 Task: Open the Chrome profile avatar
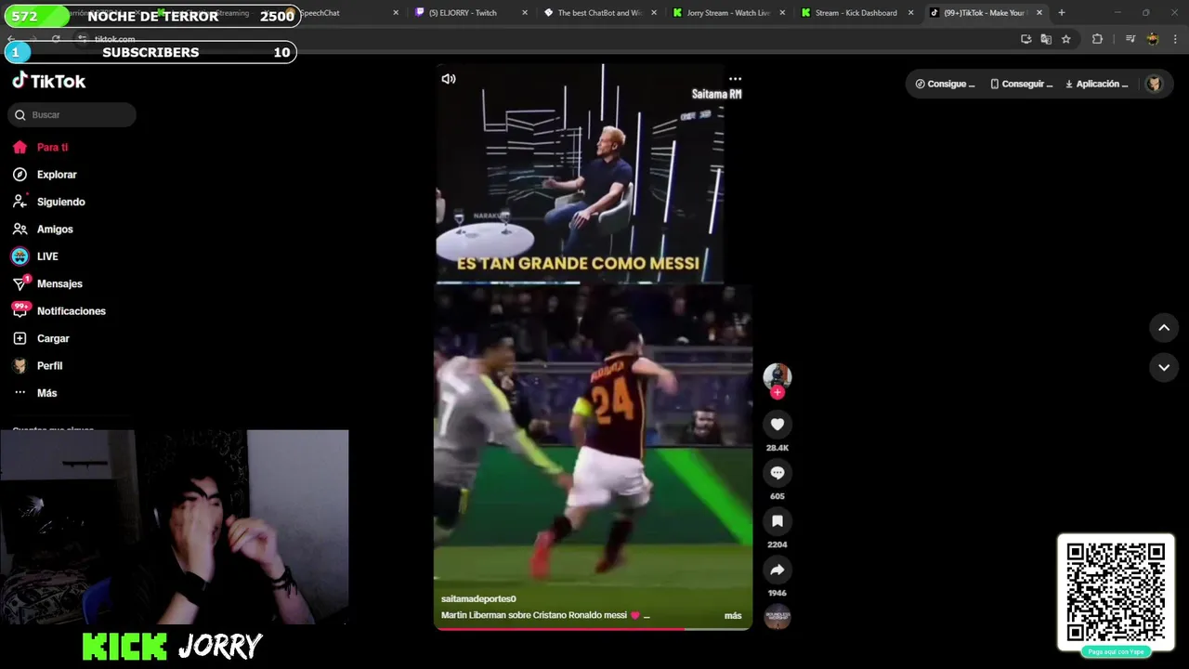tap(1153, 39)
